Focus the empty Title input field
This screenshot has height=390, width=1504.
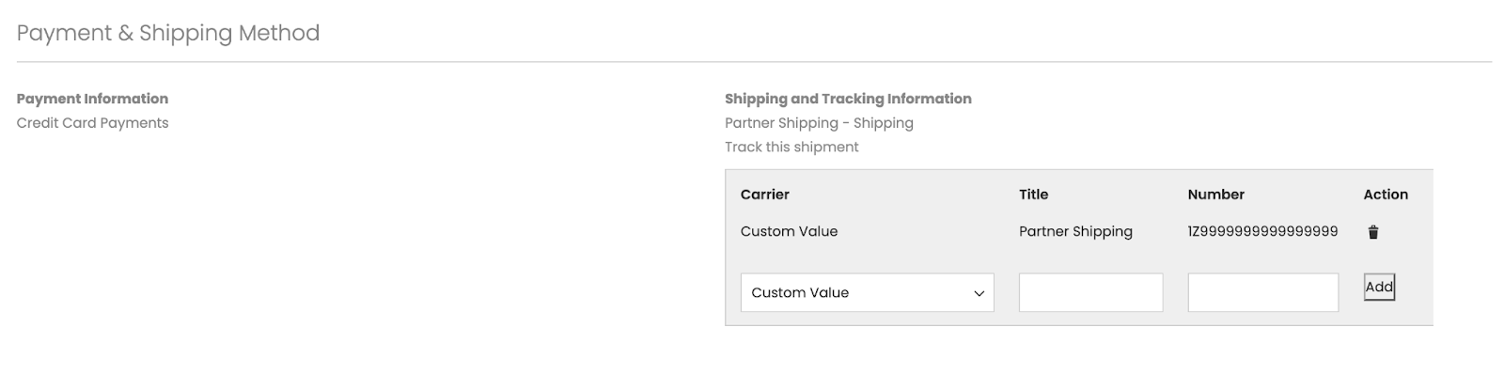point(1090,292)
